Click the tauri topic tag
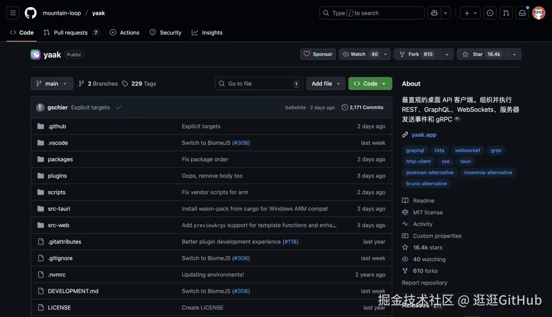Viewport: 552px width, 317px height. [466, 162]
